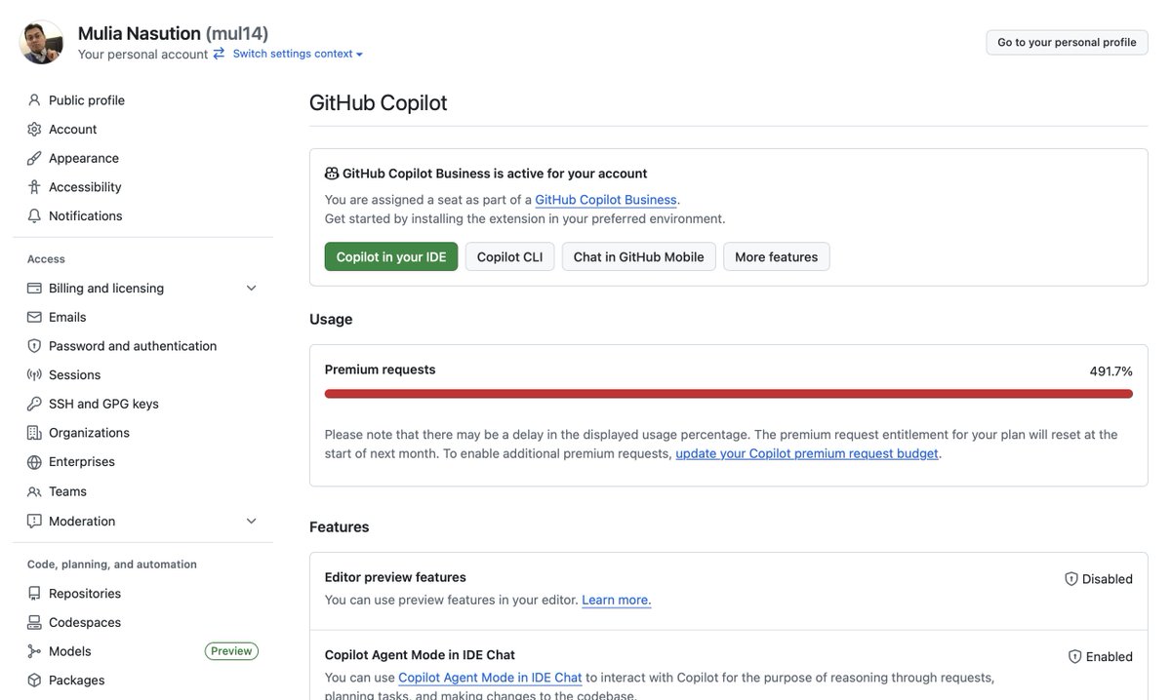Click Chat in GitHub Mobile button

click(639, 256)
